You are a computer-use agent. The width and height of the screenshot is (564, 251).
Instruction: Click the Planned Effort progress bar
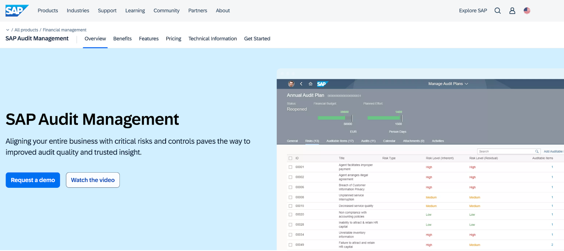(385, 118)
